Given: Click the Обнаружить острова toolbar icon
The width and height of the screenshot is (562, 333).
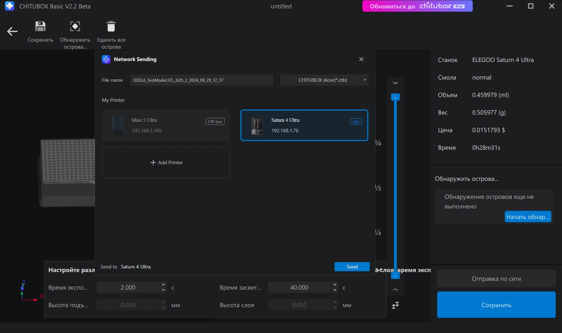Looking at the screenshot, I should click(75, 27).
